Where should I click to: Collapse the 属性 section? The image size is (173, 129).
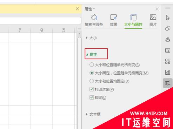[92, 54]
